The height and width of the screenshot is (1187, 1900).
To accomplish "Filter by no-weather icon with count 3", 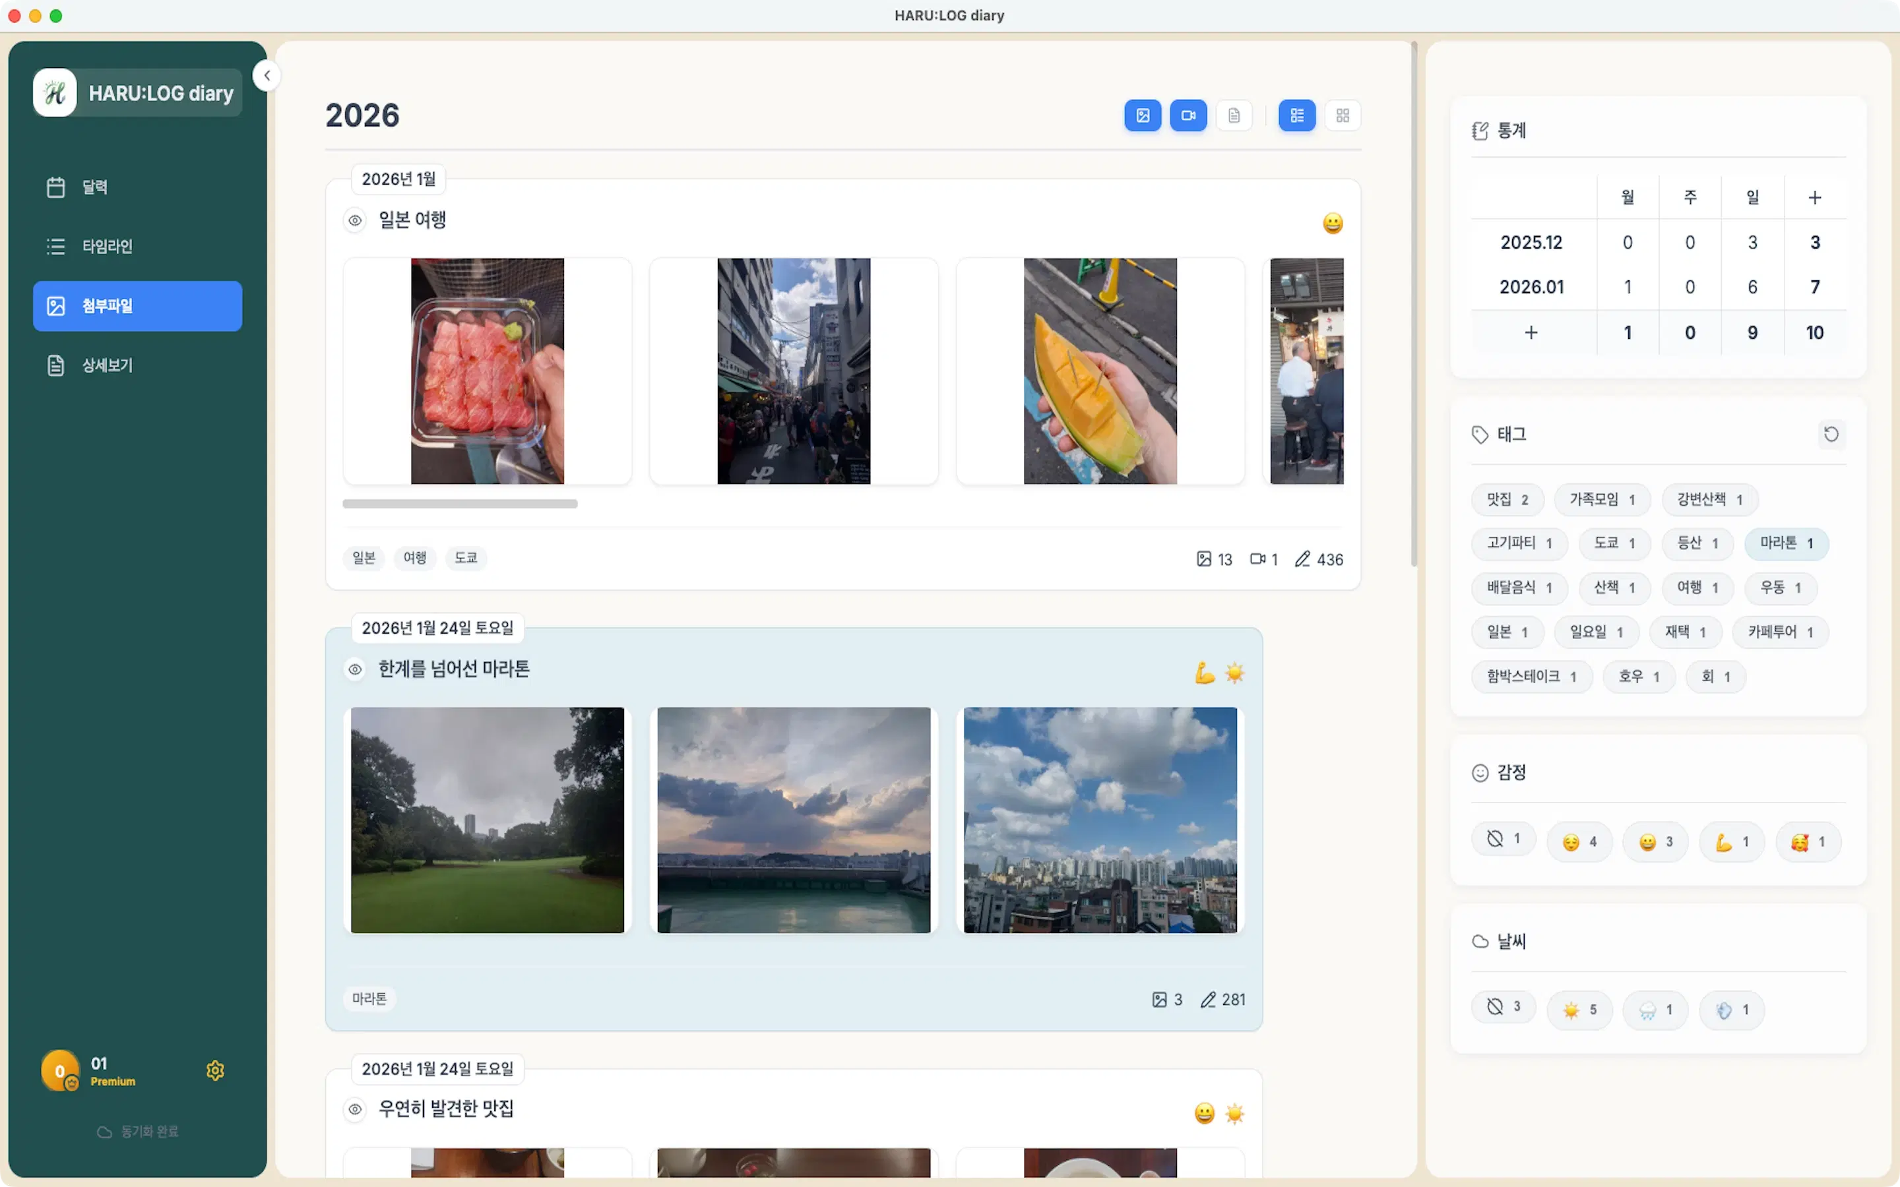I will [x=1504, y=1007].
